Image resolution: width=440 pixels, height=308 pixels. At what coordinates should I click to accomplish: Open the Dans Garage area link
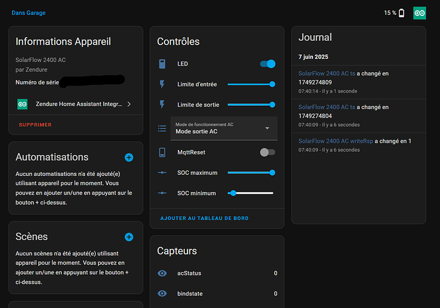tap(28, 13)
